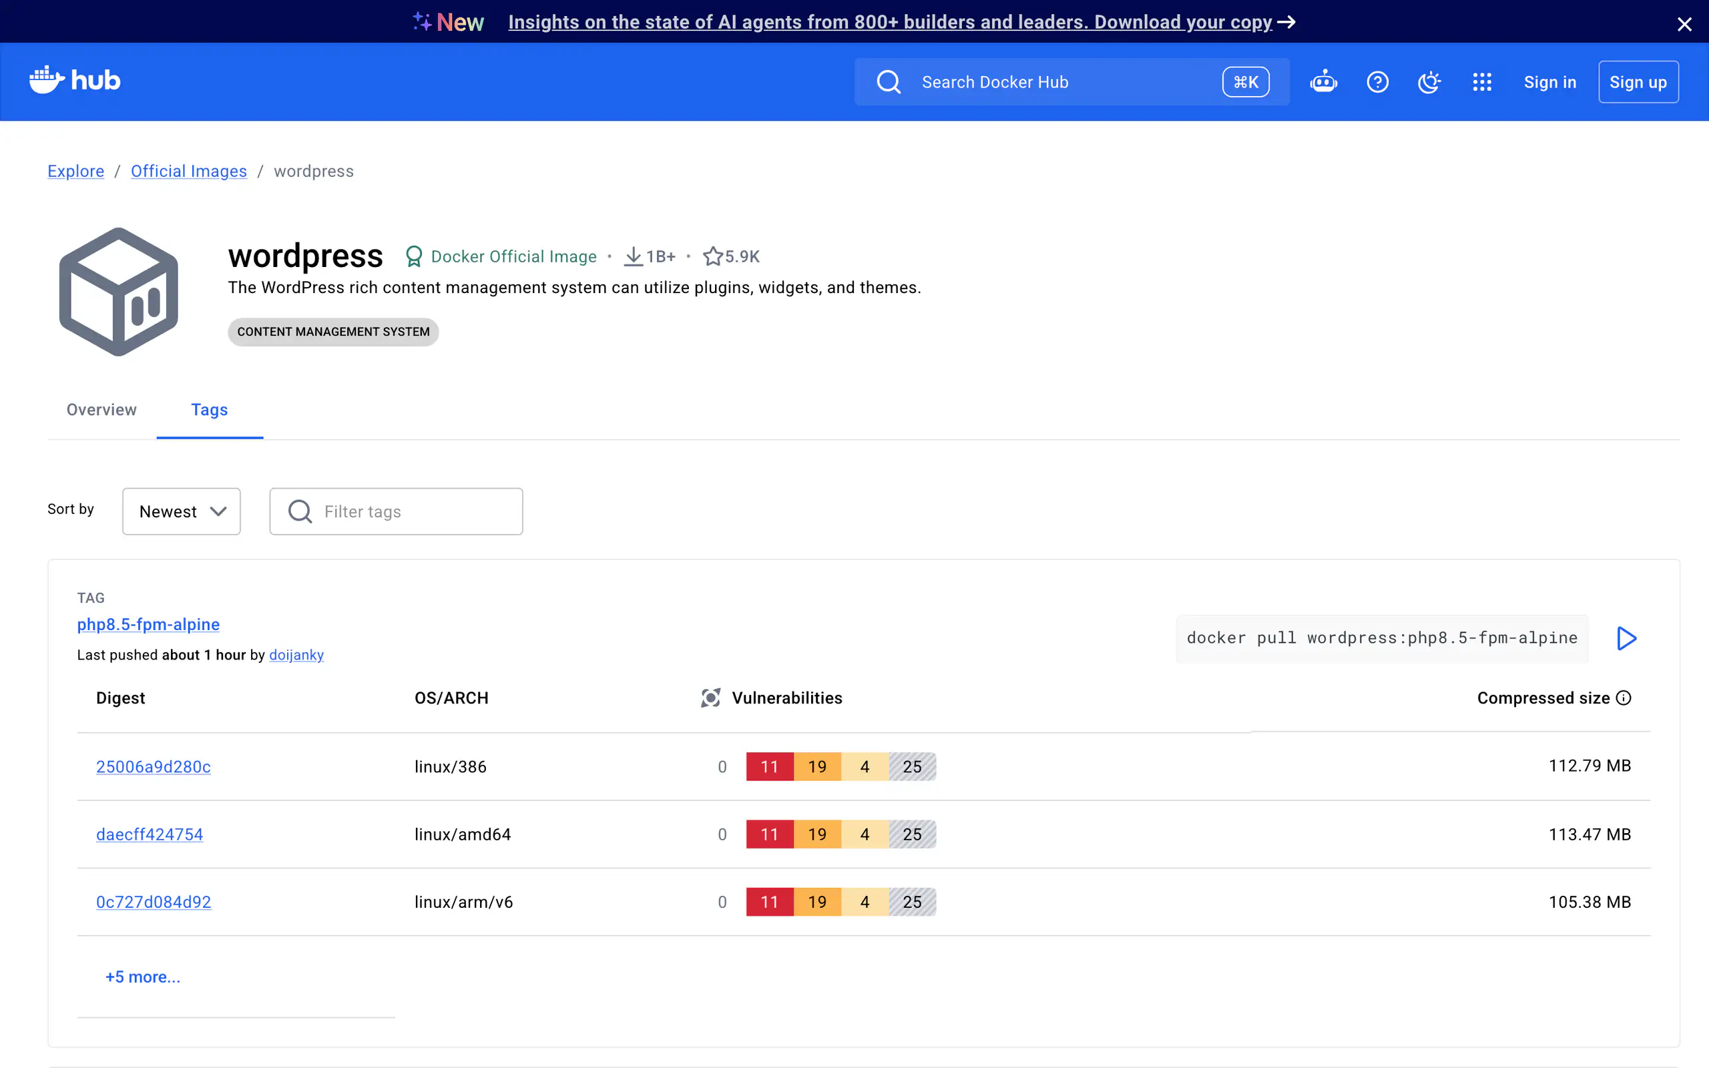The width and height of the screenshot is (1709, 1068).
Task: Open the Ask AI robot icon
Action: (1323, 82)
